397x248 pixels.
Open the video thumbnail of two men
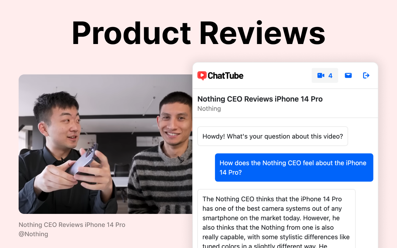coord(105,144)
